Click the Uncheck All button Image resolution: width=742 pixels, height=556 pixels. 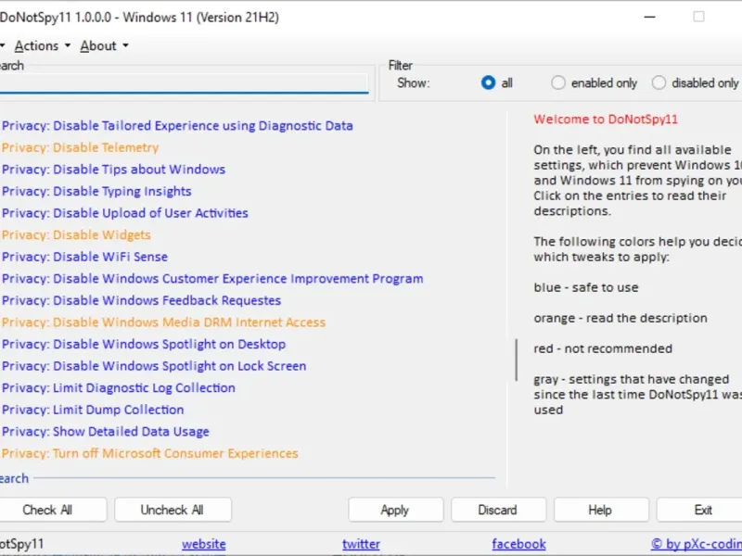pos(173,510)
